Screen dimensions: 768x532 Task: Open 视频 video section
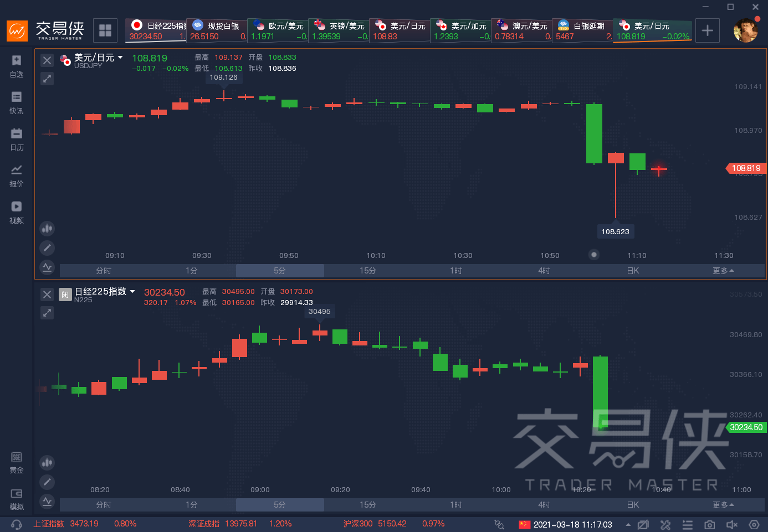click(x=17, y=213)
